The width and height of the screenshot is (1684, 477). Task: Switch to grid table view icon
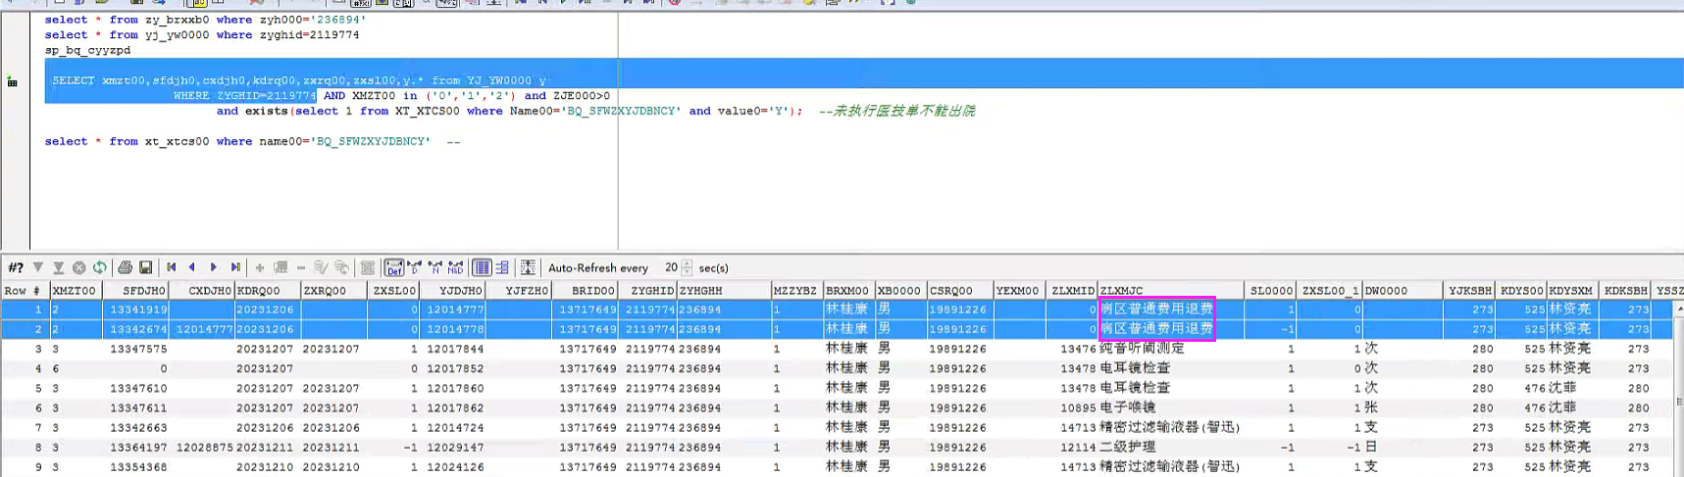click(x=482, y=267)
